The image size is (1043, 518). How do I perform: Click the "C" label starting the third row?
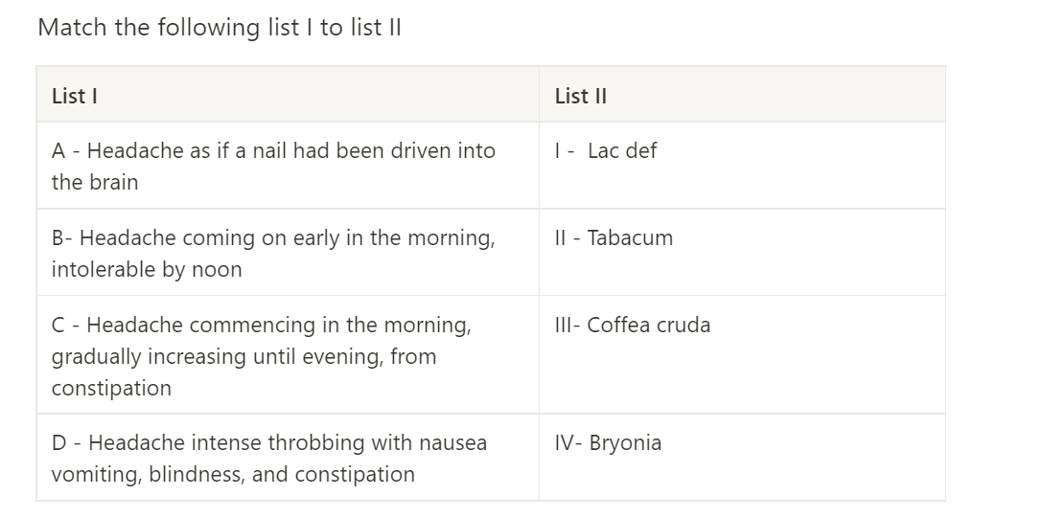[x=59, y=325]
